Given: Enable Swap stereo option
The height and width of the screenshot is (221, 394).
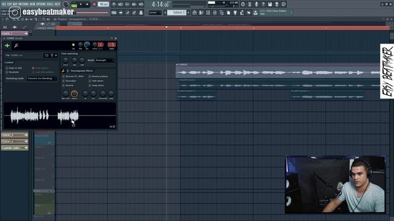Looking at the screenshot, I should tap(97, 85).
